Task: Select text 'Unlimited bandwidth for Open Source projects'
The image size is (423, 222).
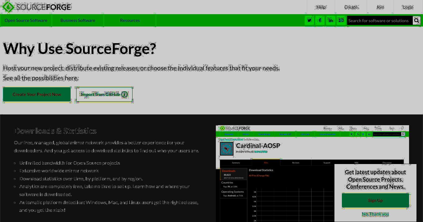Action: [70, 163]
